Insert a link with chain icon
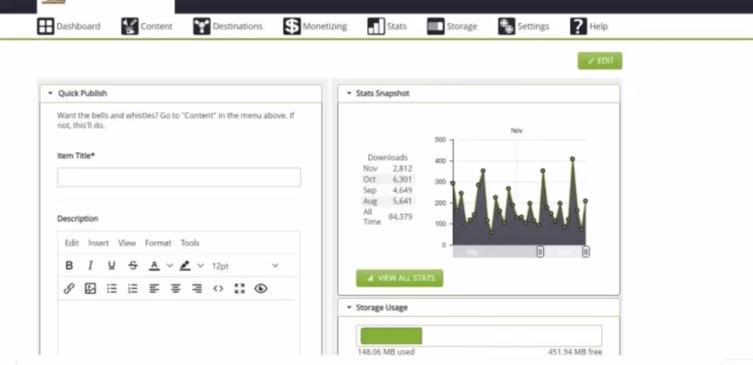This screenshot has height=365, width=753. point(69,288)
